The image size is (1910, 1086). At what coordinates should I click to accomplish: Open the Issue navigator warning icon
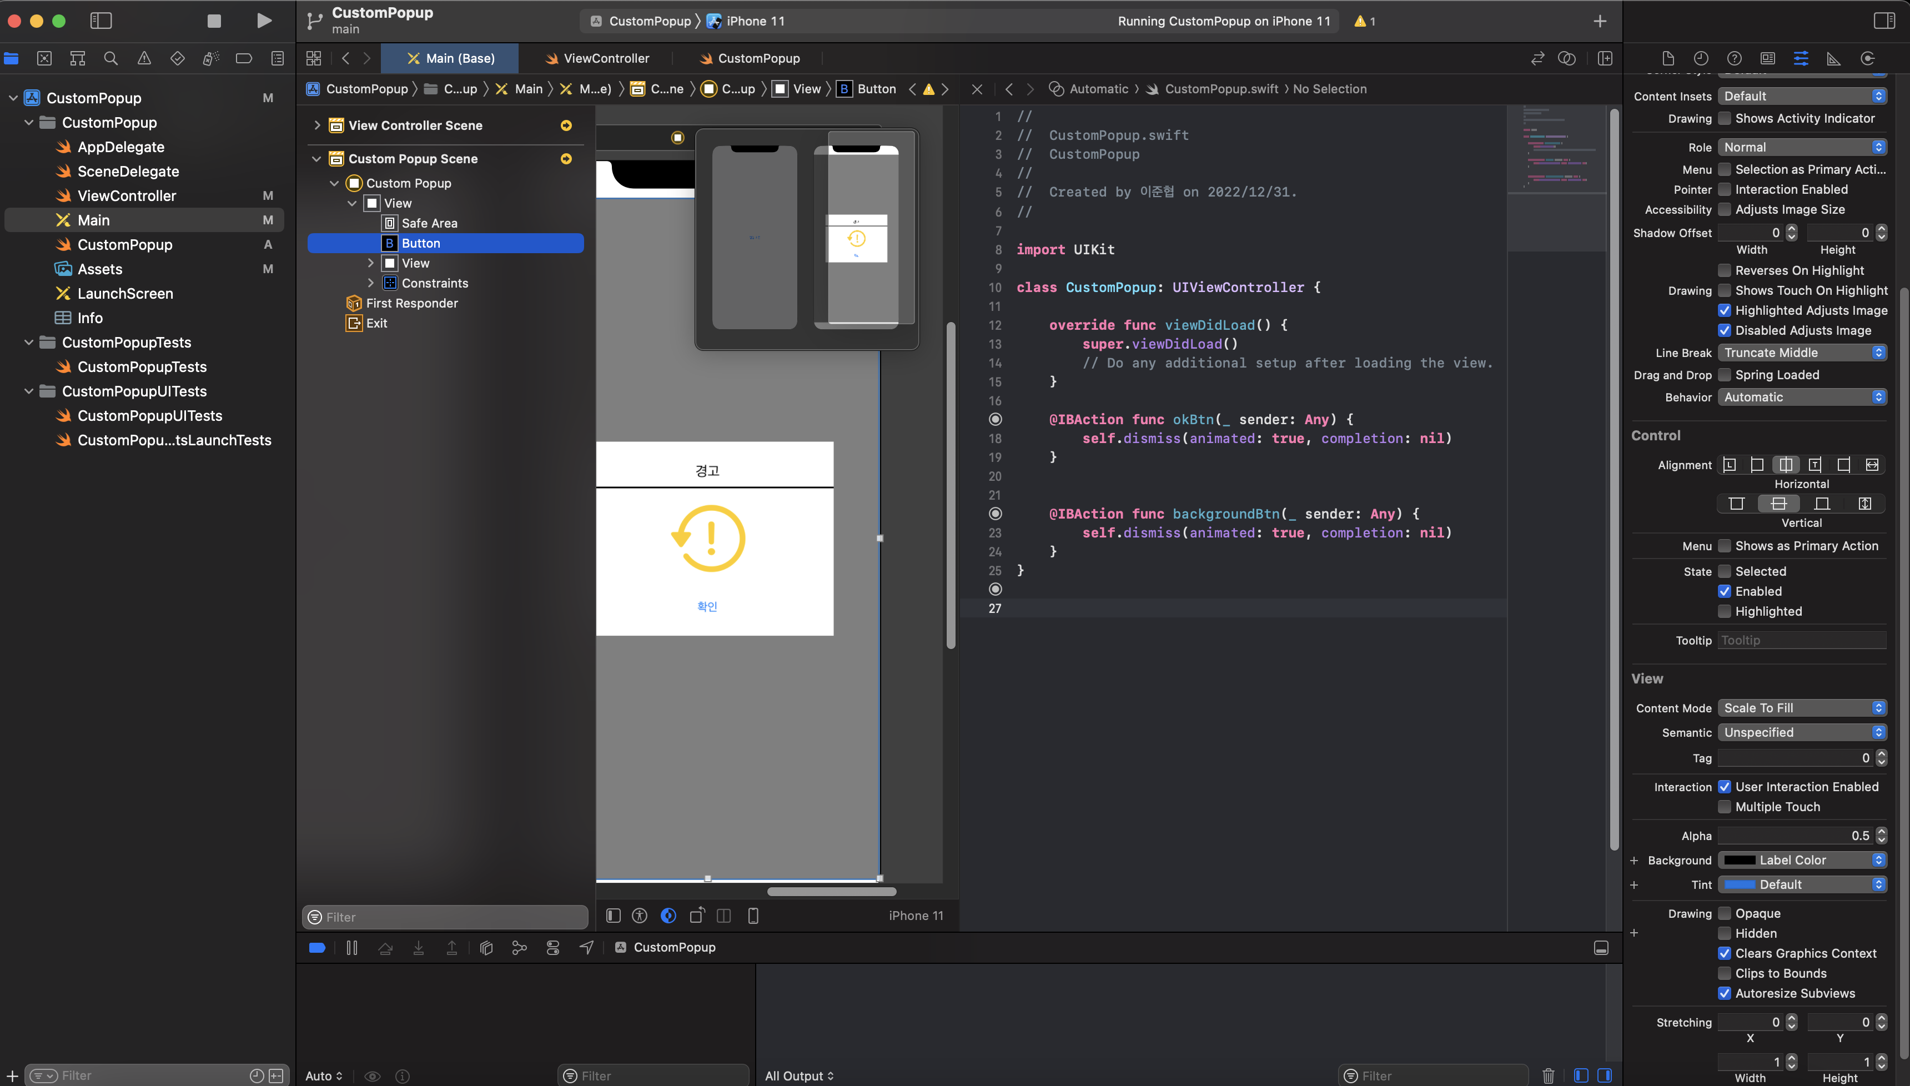(144, 58)
